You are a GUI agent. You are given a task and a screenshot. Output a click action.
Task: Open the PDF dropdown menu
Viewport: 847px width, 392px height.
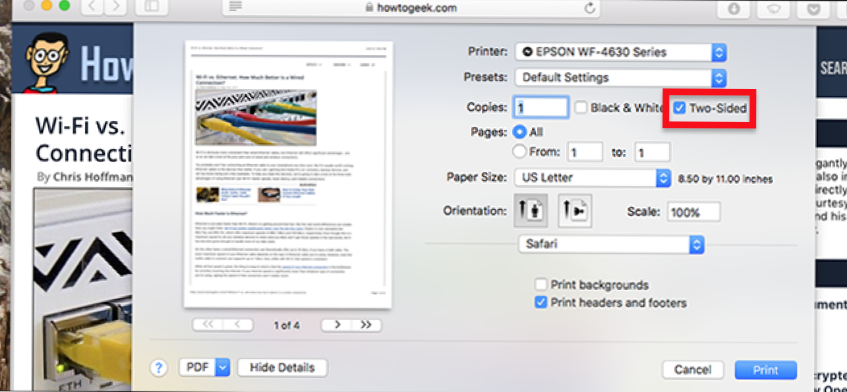(x=204, y=368)
